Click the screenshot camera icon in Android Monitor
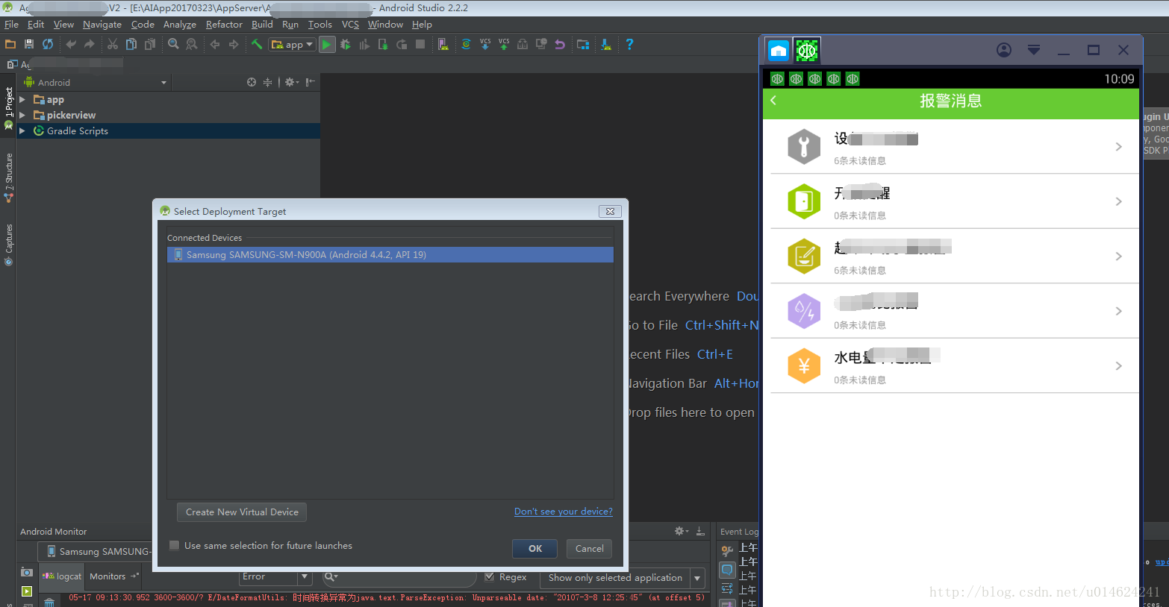The width and height of the screenshot is (1169, 607). point(27,572)
